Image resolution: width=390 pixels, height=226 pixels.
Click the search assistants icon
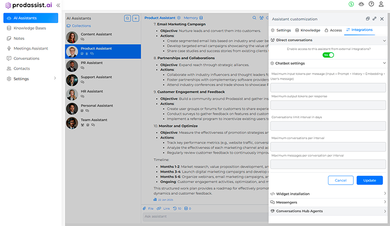coord(128,18)
